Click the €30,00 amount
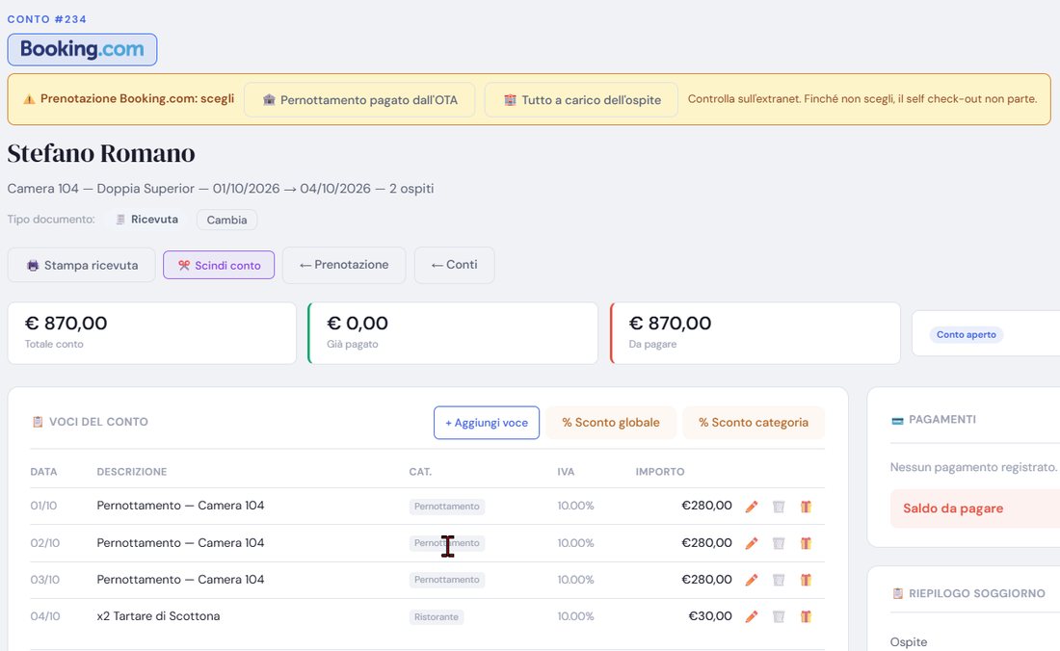 (x=710, y=616)
